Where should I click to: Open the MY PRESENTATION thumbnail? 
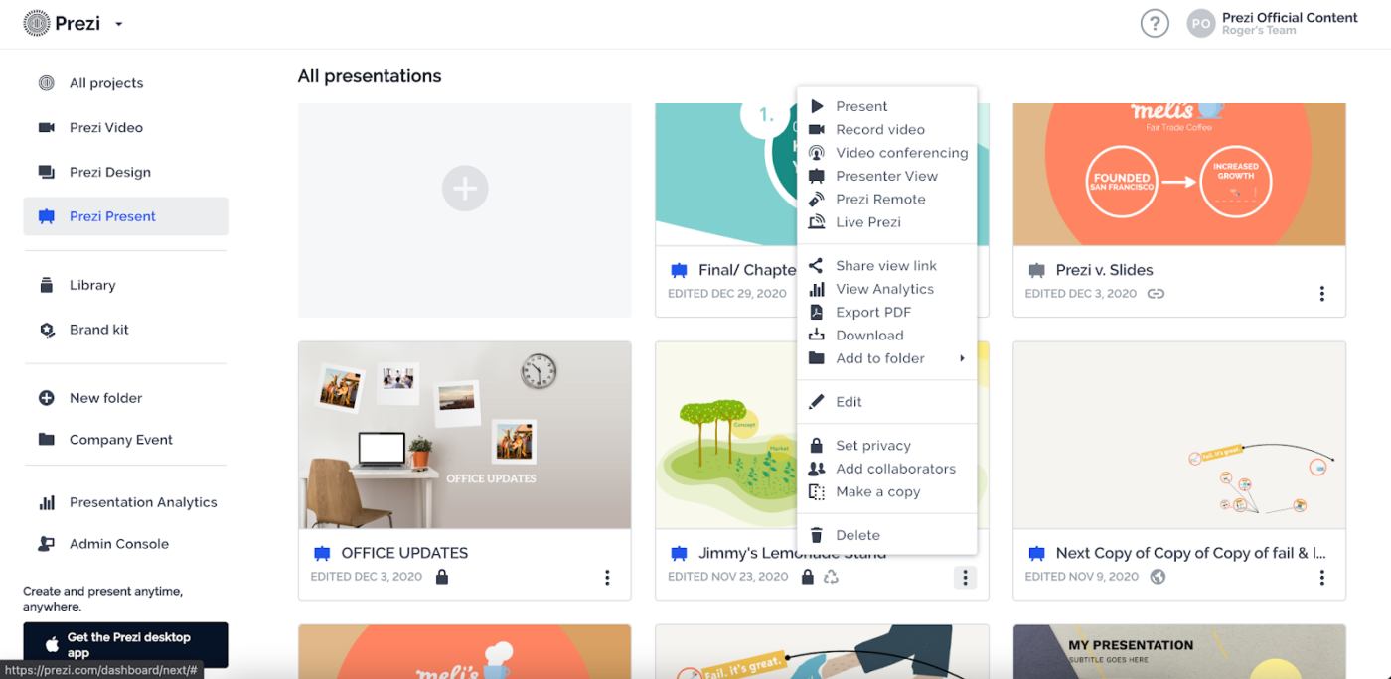tap(1179, 651)
